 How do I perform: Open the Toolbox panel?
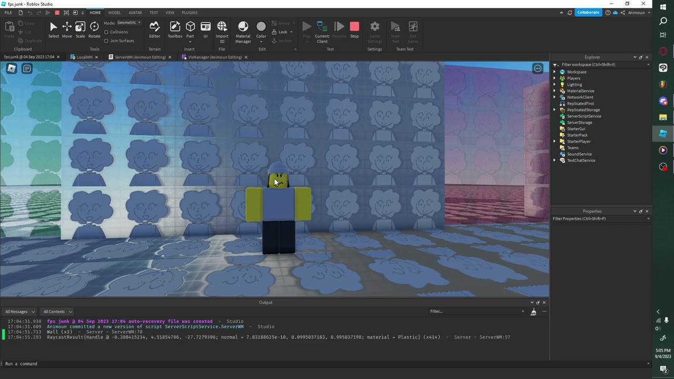coord(175,29)
